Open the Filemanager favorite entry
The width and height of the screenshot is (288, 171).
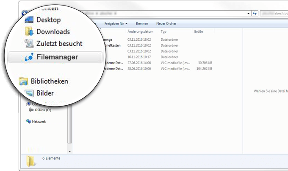[55, 57]
